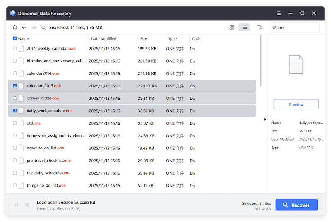Select file name pre-travel_checklist.one
The width and height of the screenshot is (331, 222).
[48, 160]
